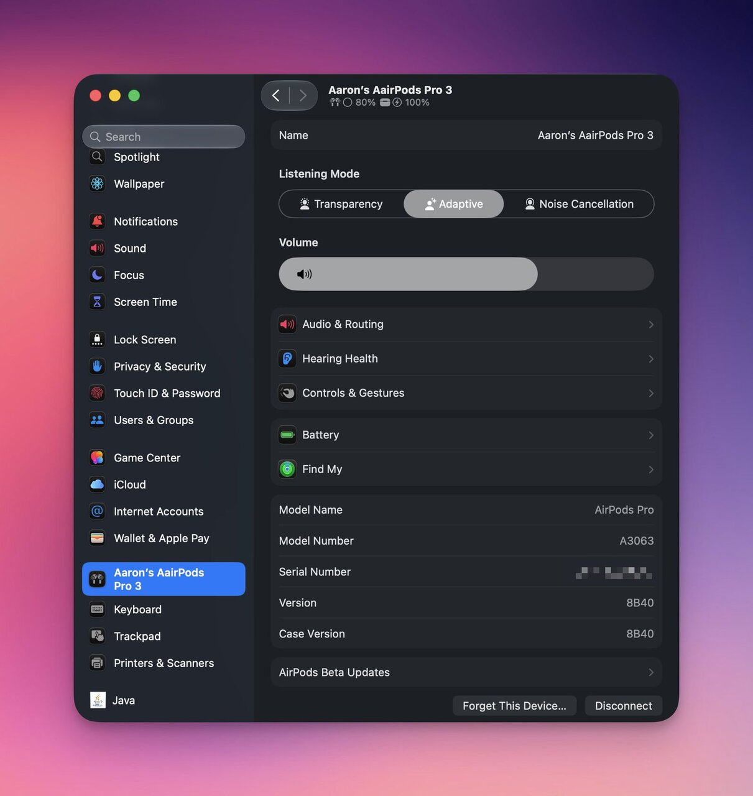
Task: Expand Controls & Gestures chevron
Action: coord(651,393)
